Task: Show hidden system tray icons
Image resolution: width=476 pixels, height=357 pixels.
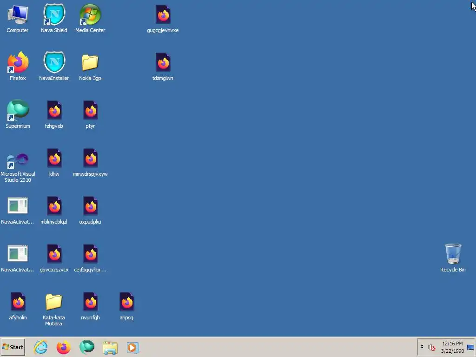Action: tap(422, 346)
